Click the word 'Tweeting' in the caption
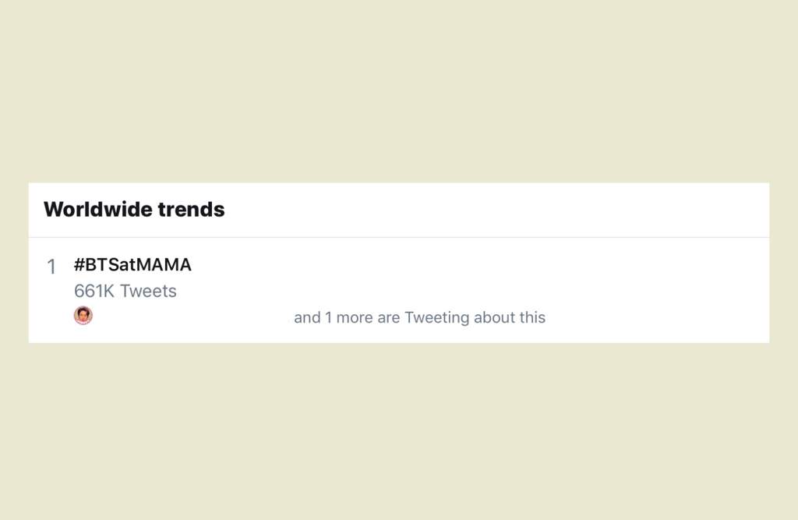Screen dimensions: 798x520 (436, 317)
